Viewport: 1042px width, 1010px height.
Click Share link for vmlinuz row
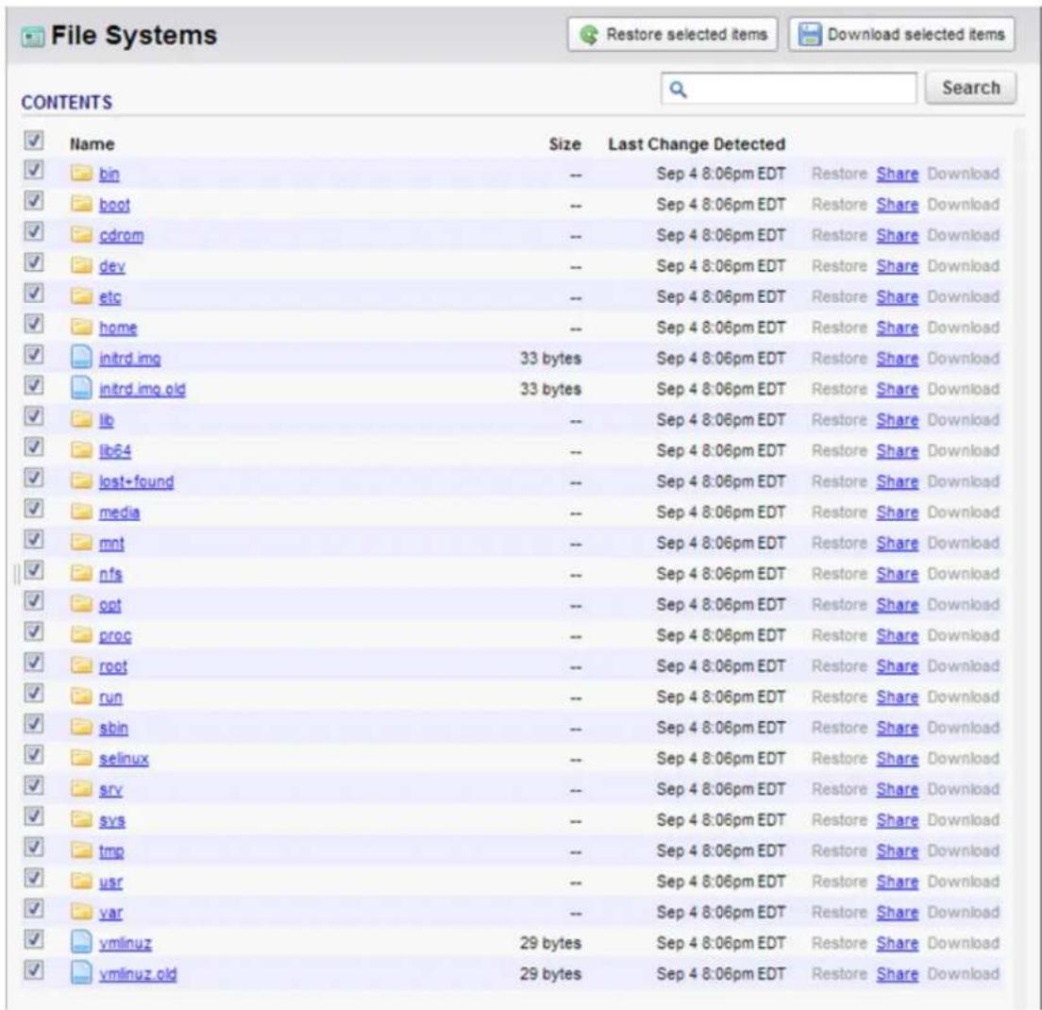pos(898,943)
